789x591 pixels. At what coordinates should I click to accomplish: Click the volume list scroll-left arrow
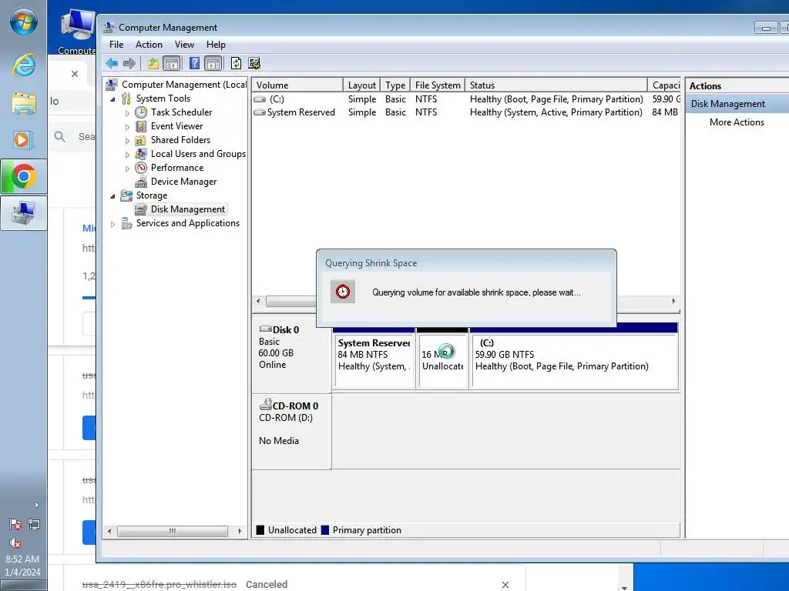click(x=259, y=302)
